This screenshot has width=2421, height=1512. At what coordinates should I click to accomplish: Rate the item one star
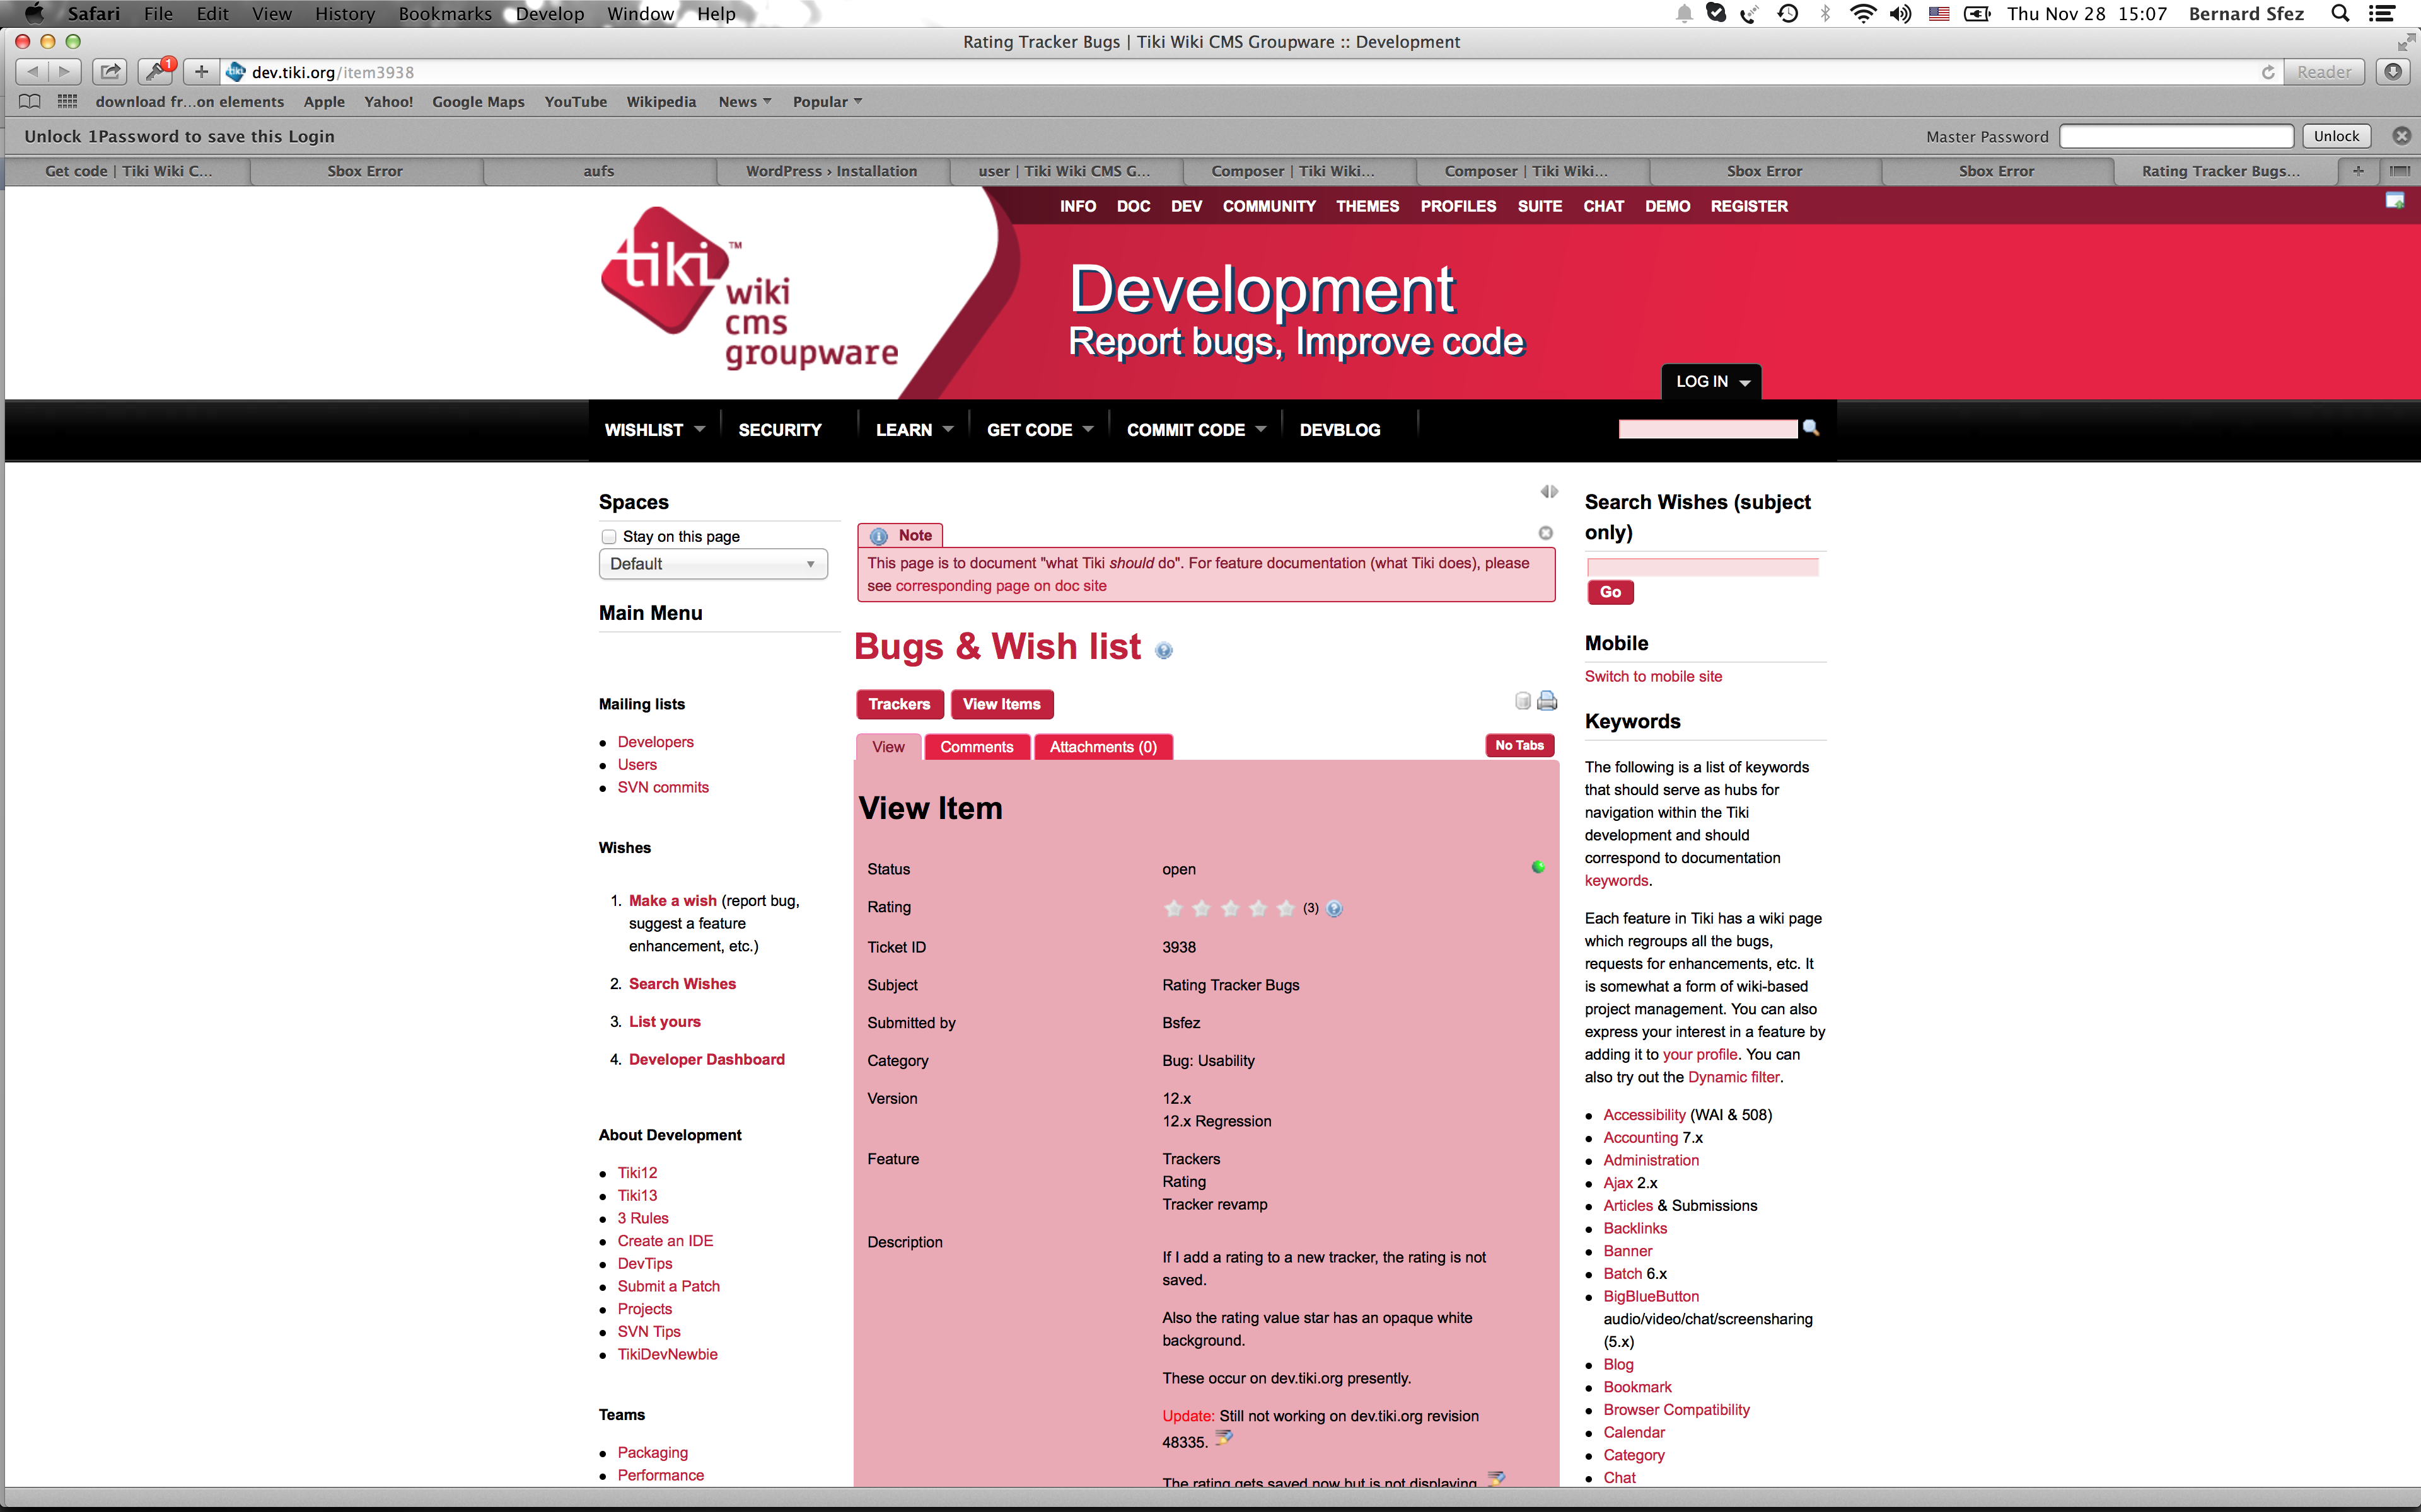coord(1173,908)
